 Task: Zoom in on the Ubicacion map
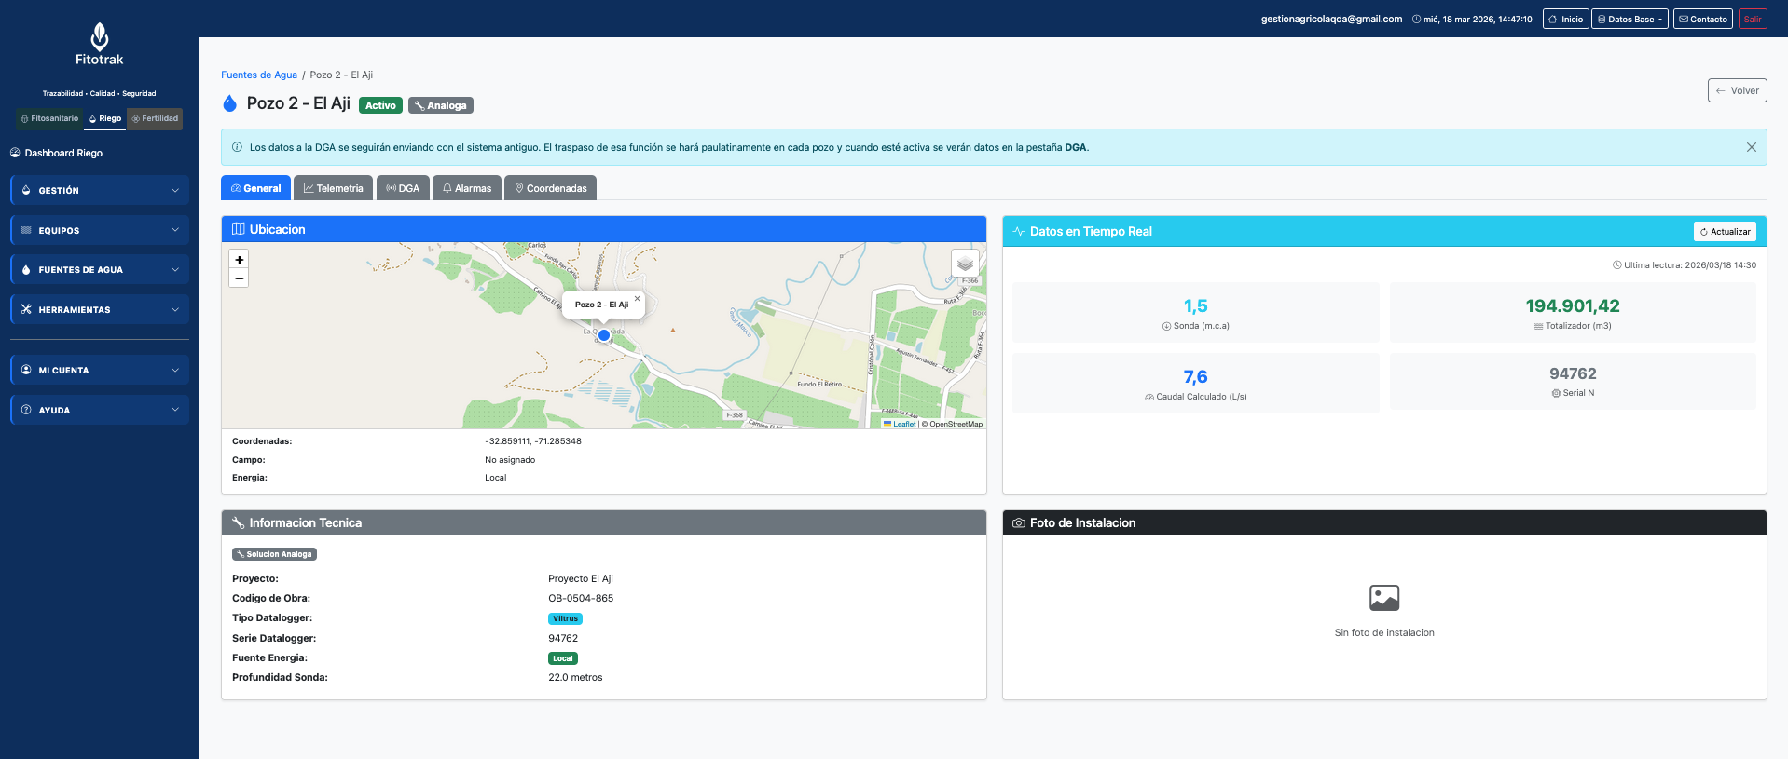point(240,260)
